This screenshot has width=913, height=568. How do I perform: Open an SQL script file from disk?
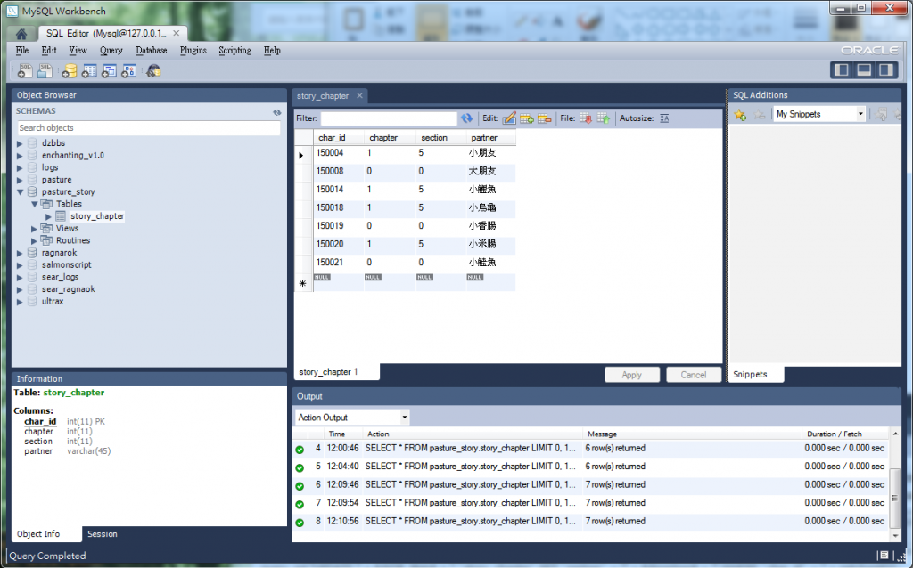click(45, 71)
